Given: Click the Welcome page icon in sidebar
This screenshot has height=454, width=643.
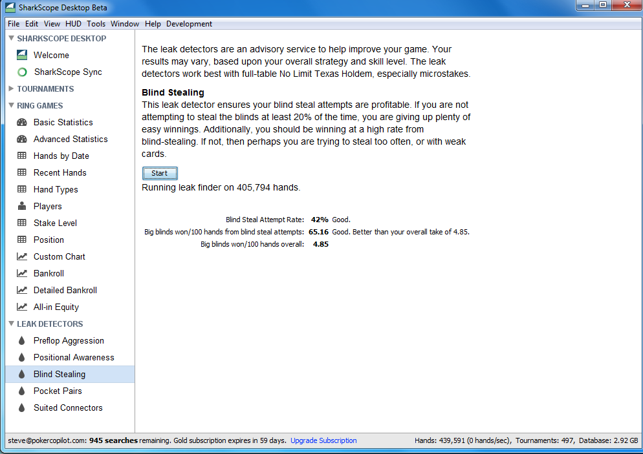Looking at the screenshot, I should (22, 55).
